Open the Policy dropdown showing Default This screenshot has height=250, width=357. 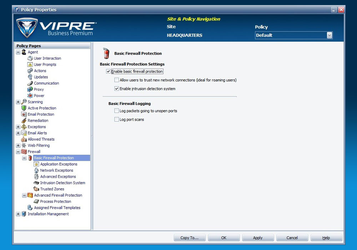[x=329, y=35]
